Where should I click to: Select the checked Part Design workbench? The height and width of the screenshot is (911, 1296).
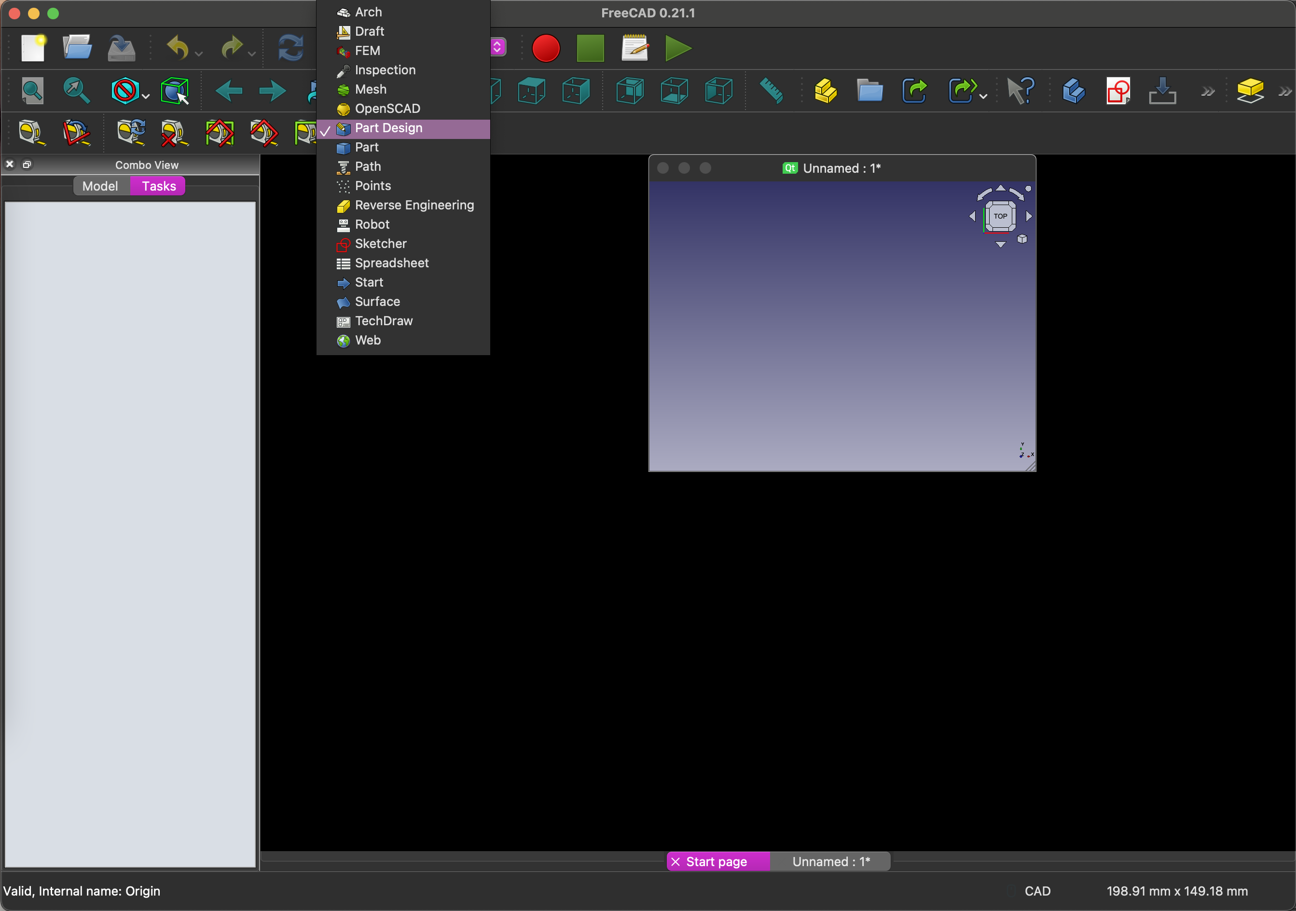[403, 128]
